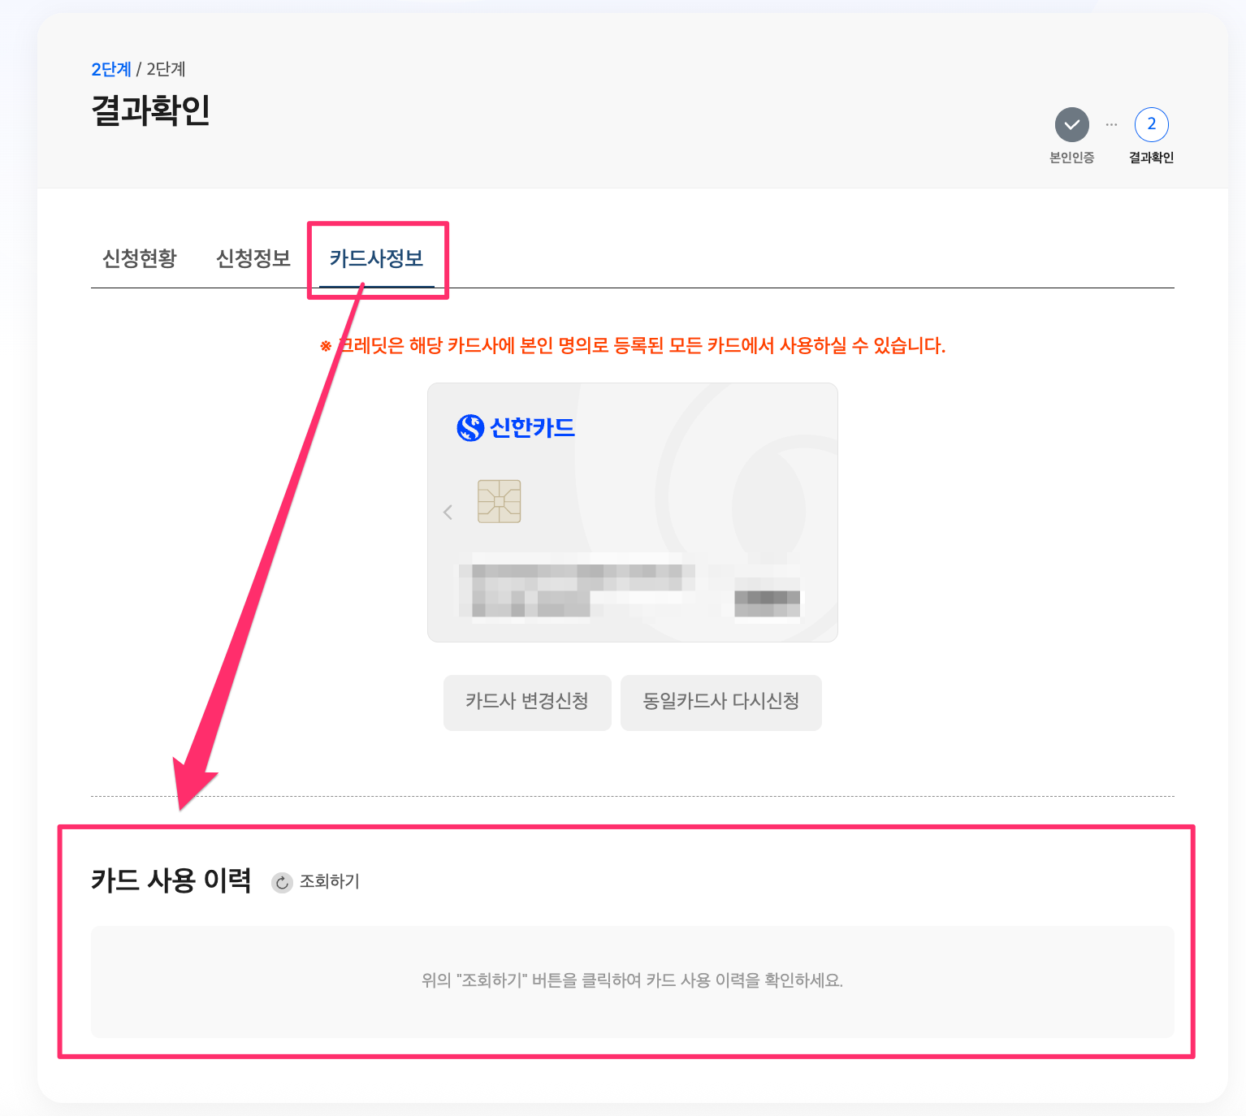Click the 카드 사용 이력 heading
Viewport: 1246px width, 1116px height.
(x=171, y=880)
